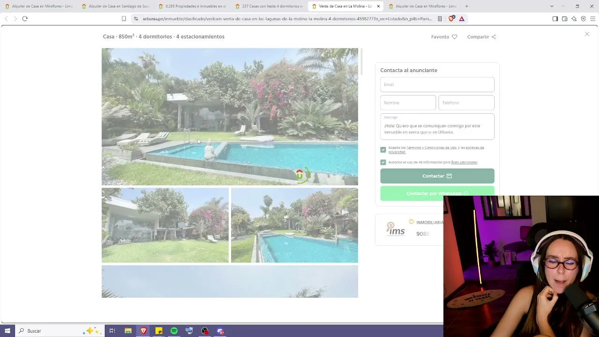
Task: Close the listing overlay with the X
Action: pos(587,34)
